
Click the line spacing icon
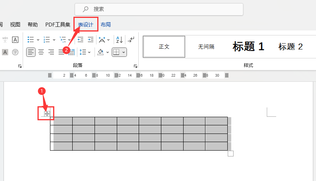click(x=83, y=52)
